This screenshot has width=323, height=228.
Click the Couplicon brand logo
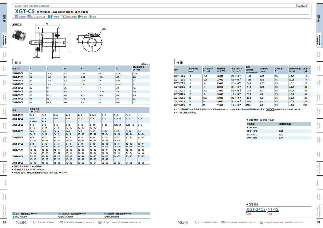[302, 5]
